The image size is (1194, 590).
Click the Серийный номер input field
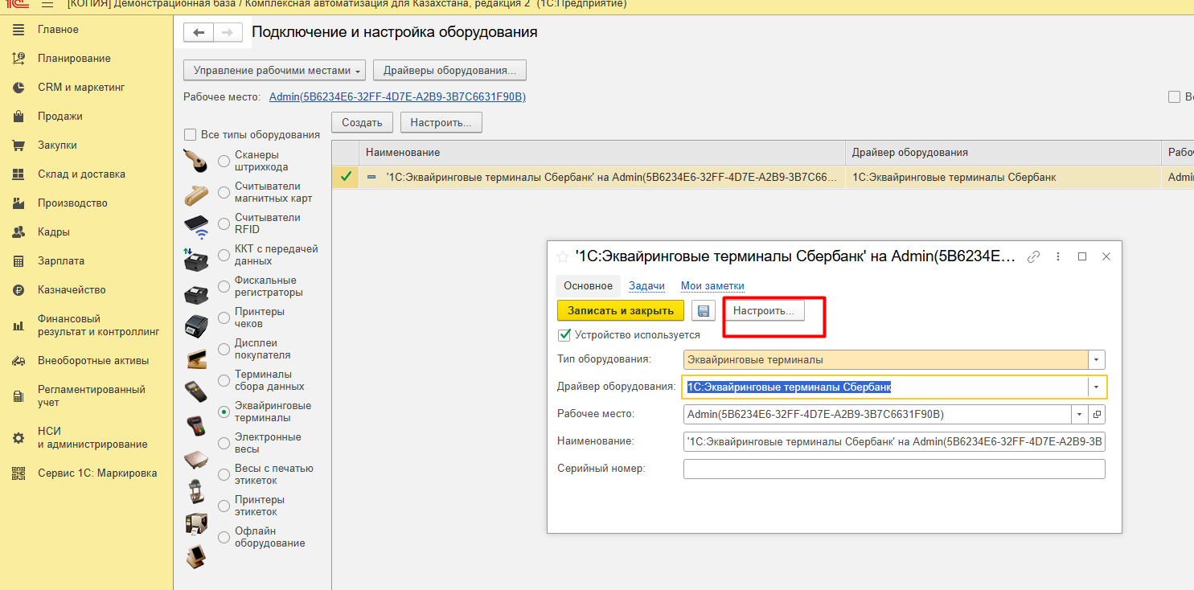(x=893, y=469)
